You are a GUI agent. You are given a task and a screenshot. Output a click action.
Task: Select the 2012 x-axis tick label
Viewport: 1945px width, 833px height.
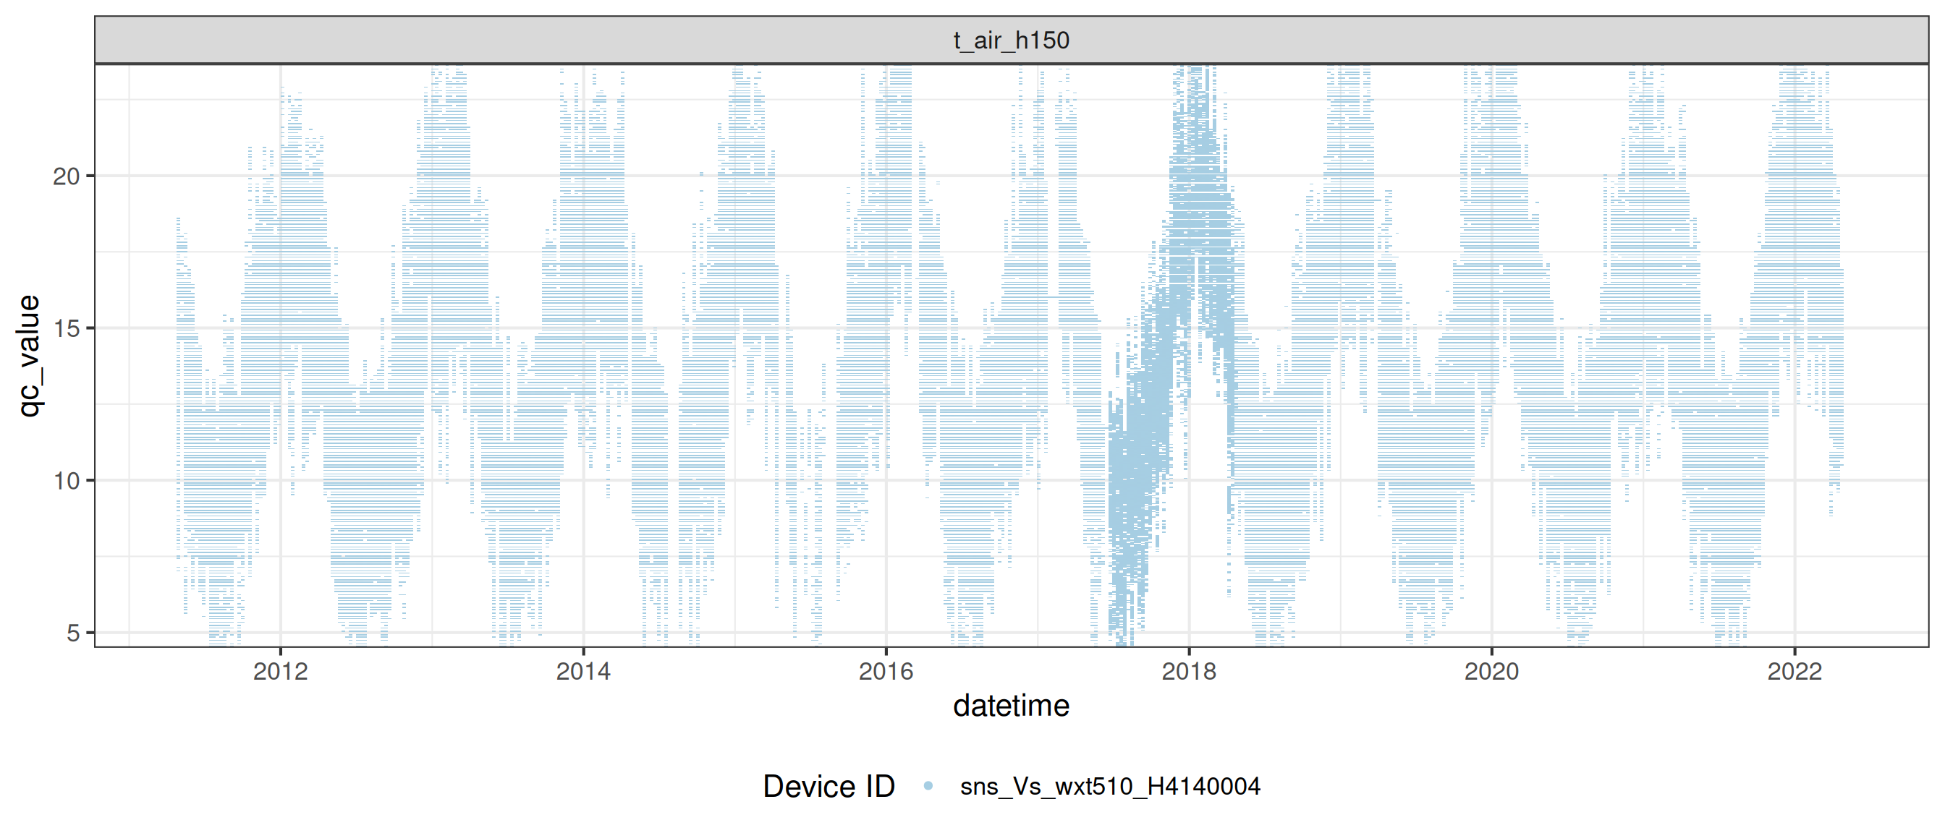(280, 671)
